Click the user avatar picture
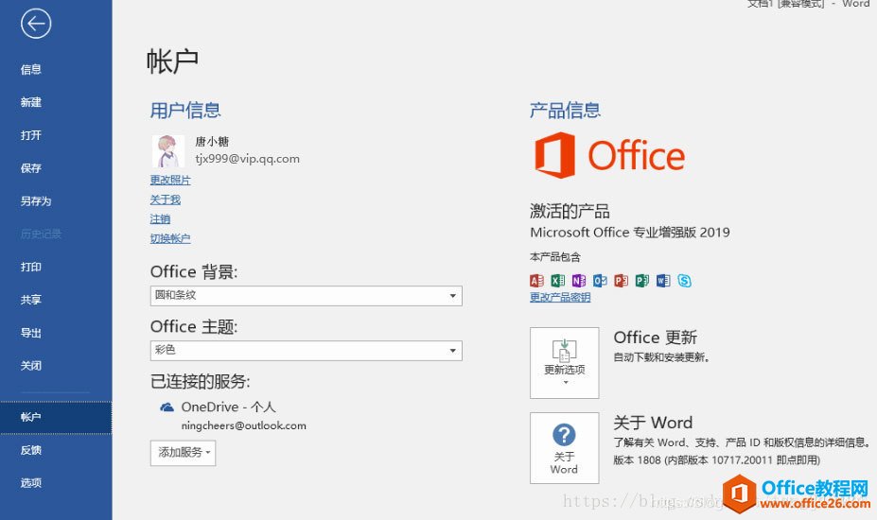The width and height of the screenshot is (877, 520). click(167, 150)
